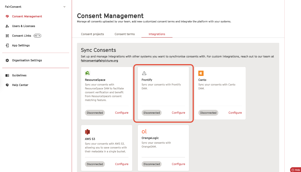This screenshot has width=301, height=172.
Task: Expand the FairConsent organisation dropdown chevron
Action: tap(64, 7)
